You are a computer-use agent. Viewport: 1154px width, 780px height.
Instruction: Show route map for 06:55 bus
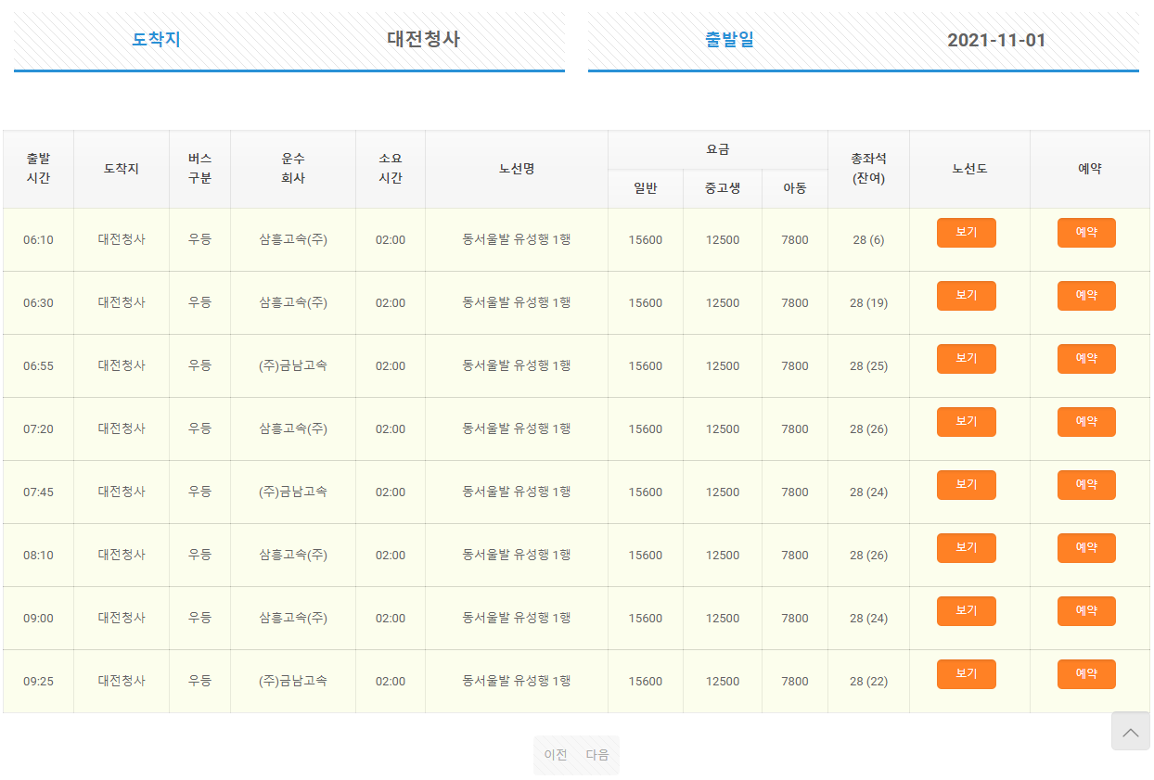[x=967, y=359]
